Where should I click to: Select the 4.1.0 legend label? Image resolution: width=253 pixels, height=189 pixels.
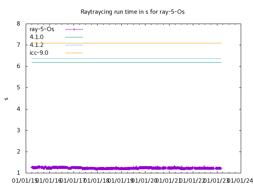click(x=36, y=37)
